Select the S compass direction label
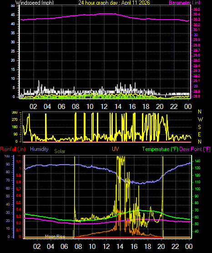The height and width of the screenshot is (253, 212). click(x=199, y=127)
